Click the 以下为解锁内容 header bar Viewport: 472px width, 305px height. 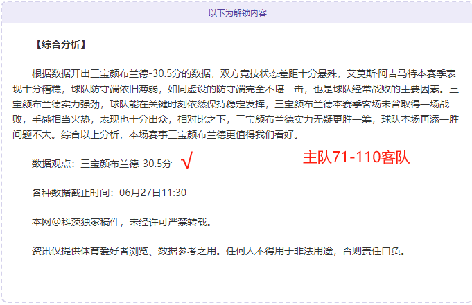pyautogui.click(x=237, y=12)
